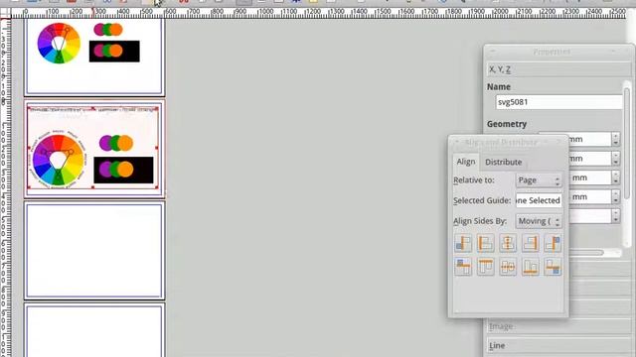Align left sides to right of anchor
636x357 pixels.
click(x=553, y=243)
